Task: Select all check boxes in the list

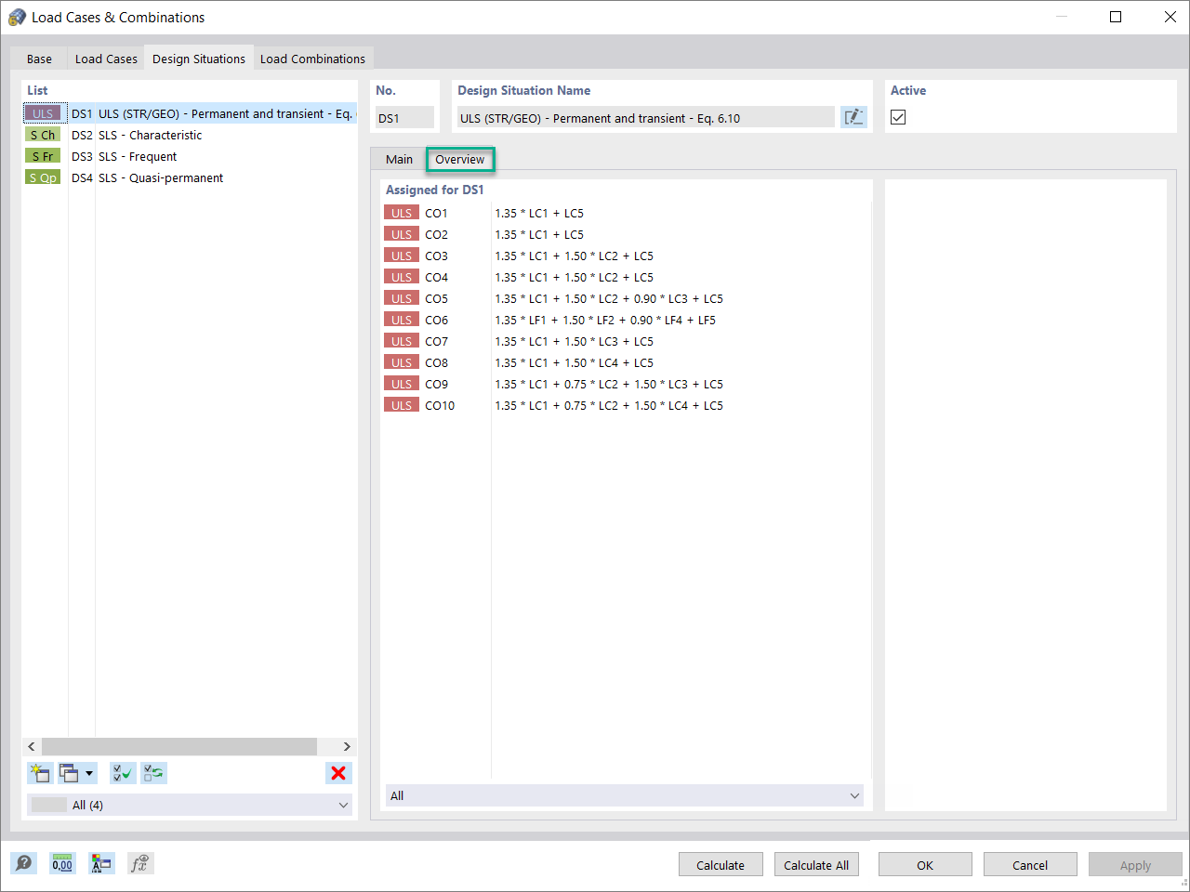Action: tap(122, 772)
